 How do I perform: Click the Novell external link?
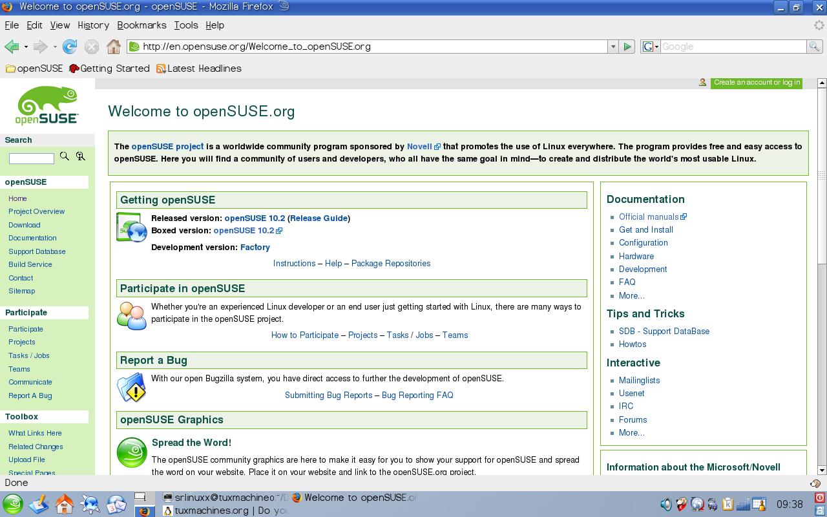423,147
